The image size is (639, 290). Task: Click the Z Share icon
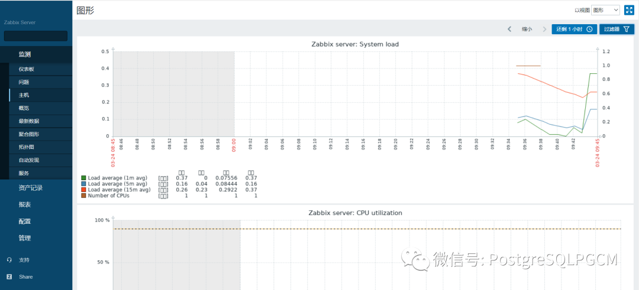click(x=9, y=276)
